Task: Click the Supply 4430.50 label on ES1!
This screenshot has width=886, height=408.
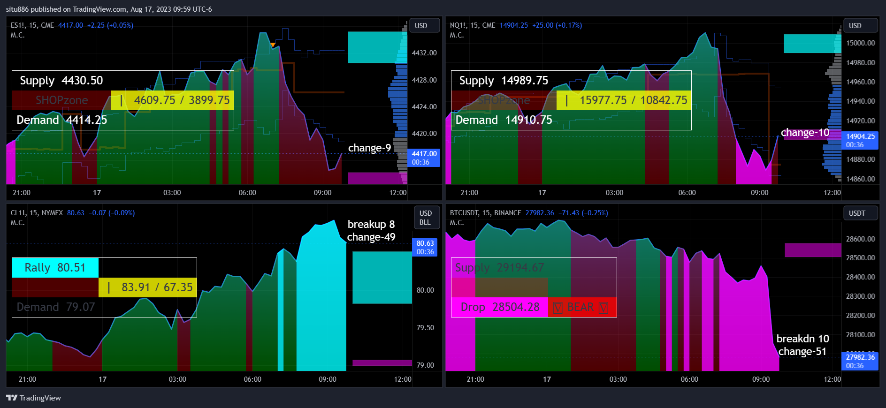Action: (61, 81)
